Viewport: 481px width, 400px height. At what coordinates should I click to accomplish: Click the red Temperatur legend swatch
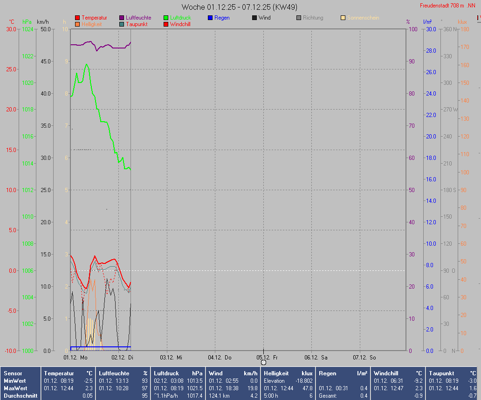[x=77, y=18]
